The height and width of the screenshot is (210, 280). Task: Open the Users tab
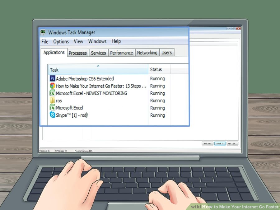coord(167,53)
